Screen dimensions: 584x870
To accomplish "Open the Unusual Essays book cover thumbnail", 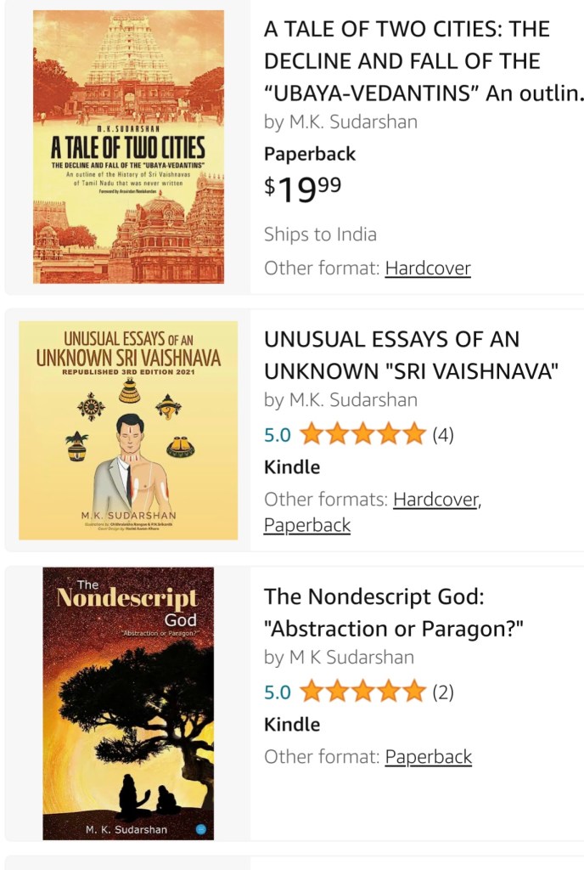I will (x=128, y=431).
